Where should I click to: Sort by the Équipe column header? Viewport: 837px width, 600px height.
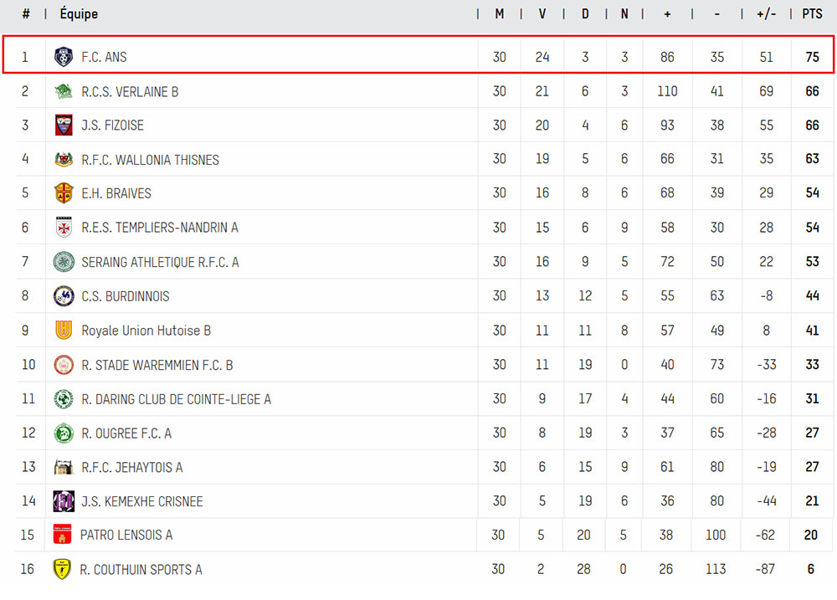tap(79, 13)
